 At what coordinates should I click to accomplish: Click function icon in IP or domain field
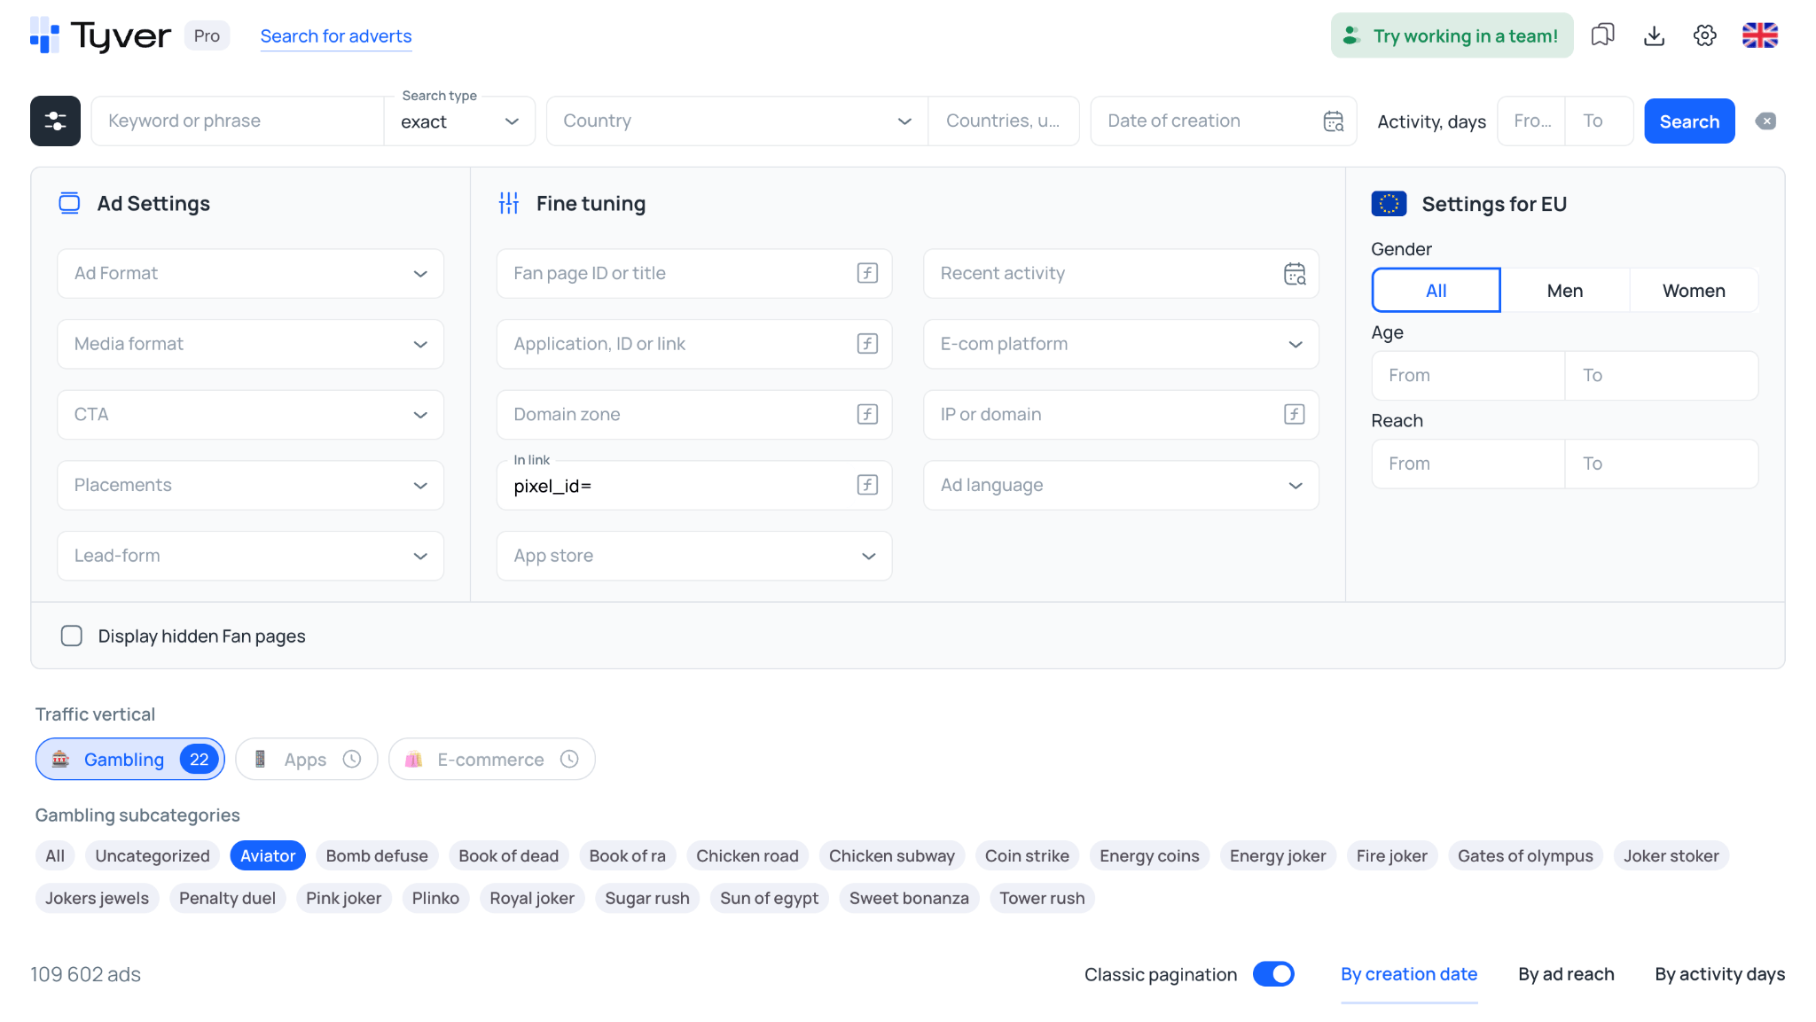click(1295, 414)
